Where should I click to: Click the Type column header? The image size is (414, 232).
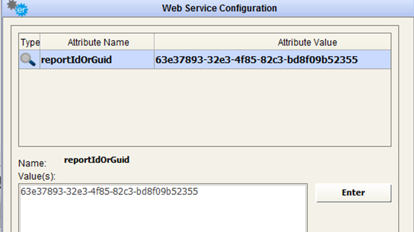(29, 42)
